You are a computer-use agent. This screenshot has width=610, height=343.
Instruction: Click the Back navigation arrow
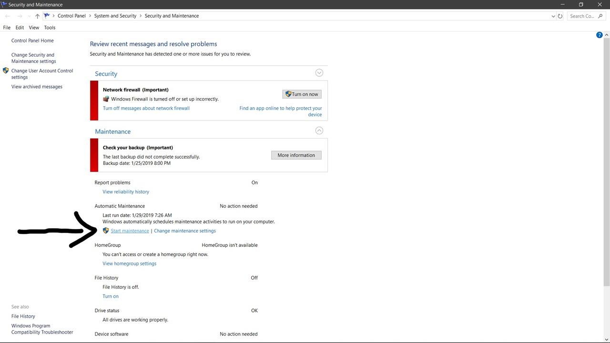[x=8, y=16]
